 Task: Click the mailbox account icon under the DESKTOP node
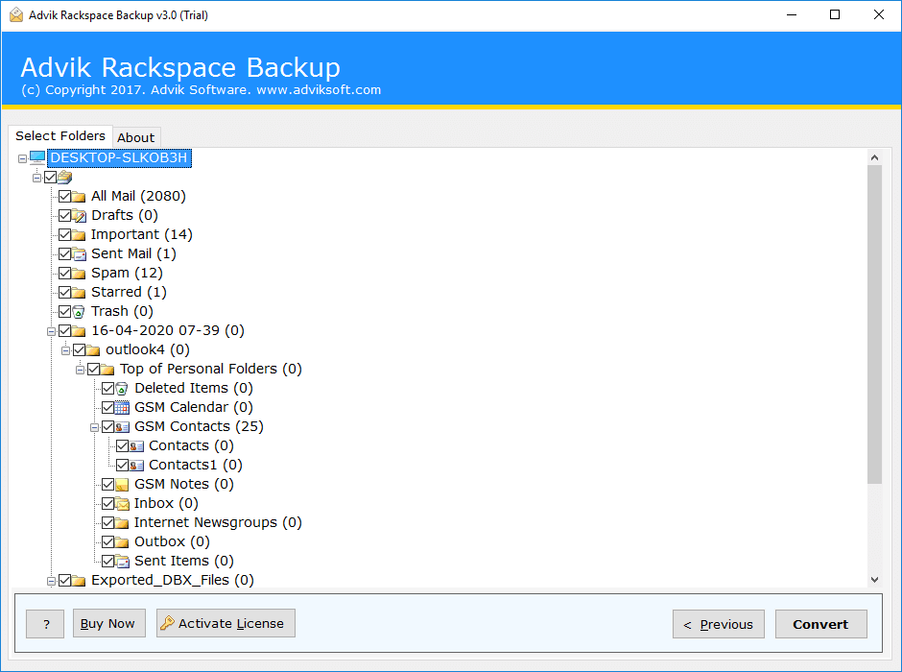64,178
